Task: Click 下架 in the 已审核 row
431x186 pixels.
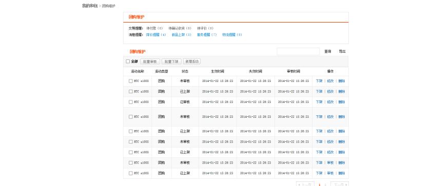Action: tap(319, 102)
